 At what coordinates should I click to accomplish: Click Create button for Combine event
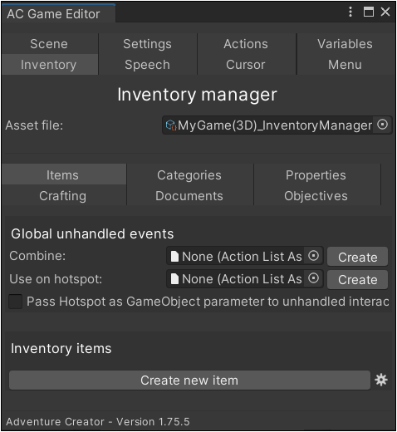click(x=357, y=257)
